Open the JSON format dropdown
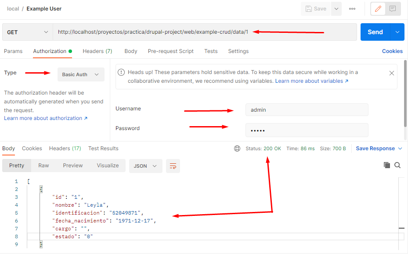408x254 pixels. (x=145, y=166)
